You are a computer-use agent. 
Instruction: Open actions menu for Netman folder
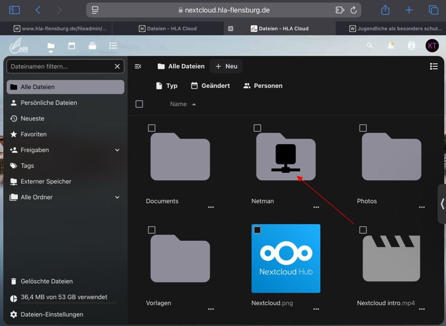coord(316,207)
